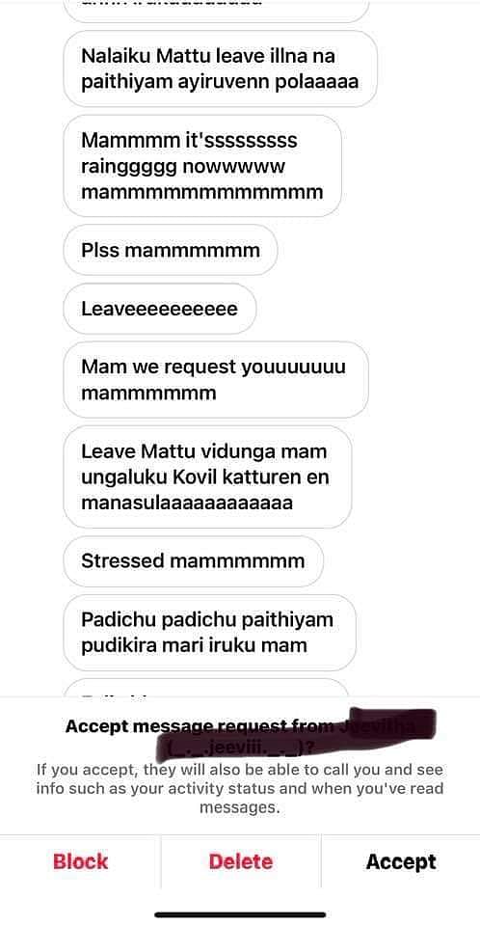This screenshot has width=480, height=926.
Task: Tap 'pudikira mari iruku mam' text line
Action: (195, 645)
